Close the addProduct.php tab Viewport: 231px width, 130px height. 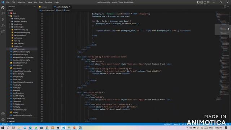pos(70,6)
